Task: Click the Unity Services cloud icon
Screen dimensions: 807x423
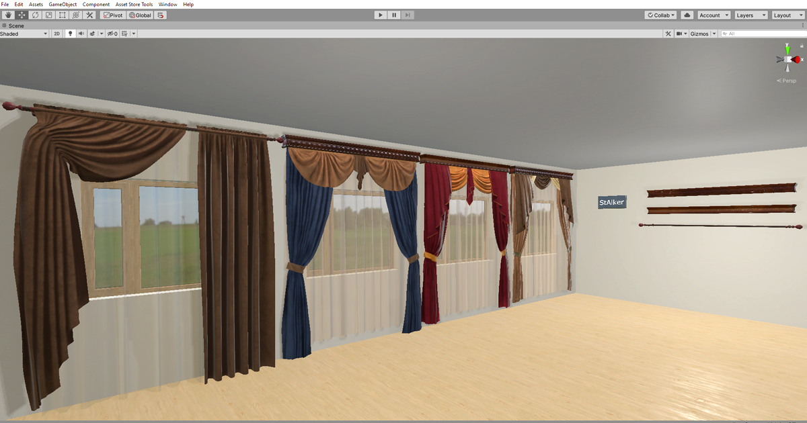Action: [687, 15]
